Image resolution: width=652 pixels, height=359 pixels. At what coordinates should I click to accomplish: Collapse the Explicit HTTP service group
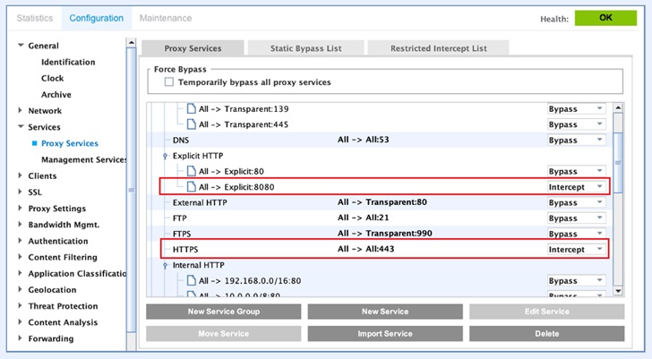[165, 156]
